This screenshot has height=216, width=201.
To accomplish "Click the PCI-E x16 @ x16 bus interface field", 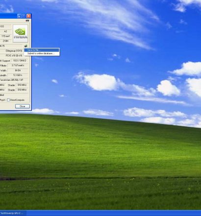I will point(12,56).
